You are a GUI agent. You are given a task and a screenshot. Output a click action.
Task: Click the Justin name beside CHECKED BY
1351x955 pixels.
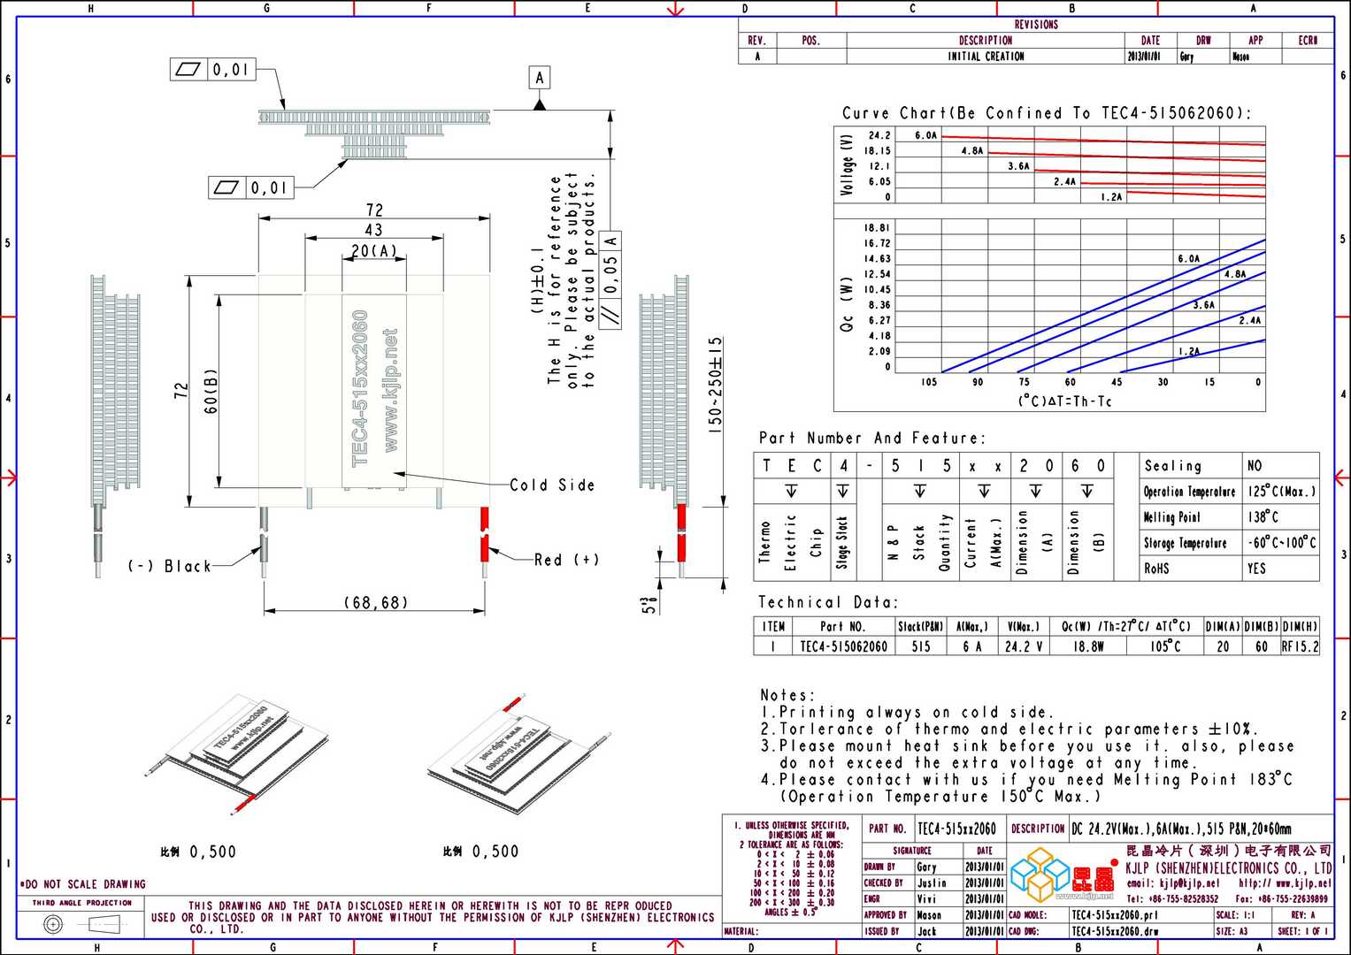pos(932,882)
